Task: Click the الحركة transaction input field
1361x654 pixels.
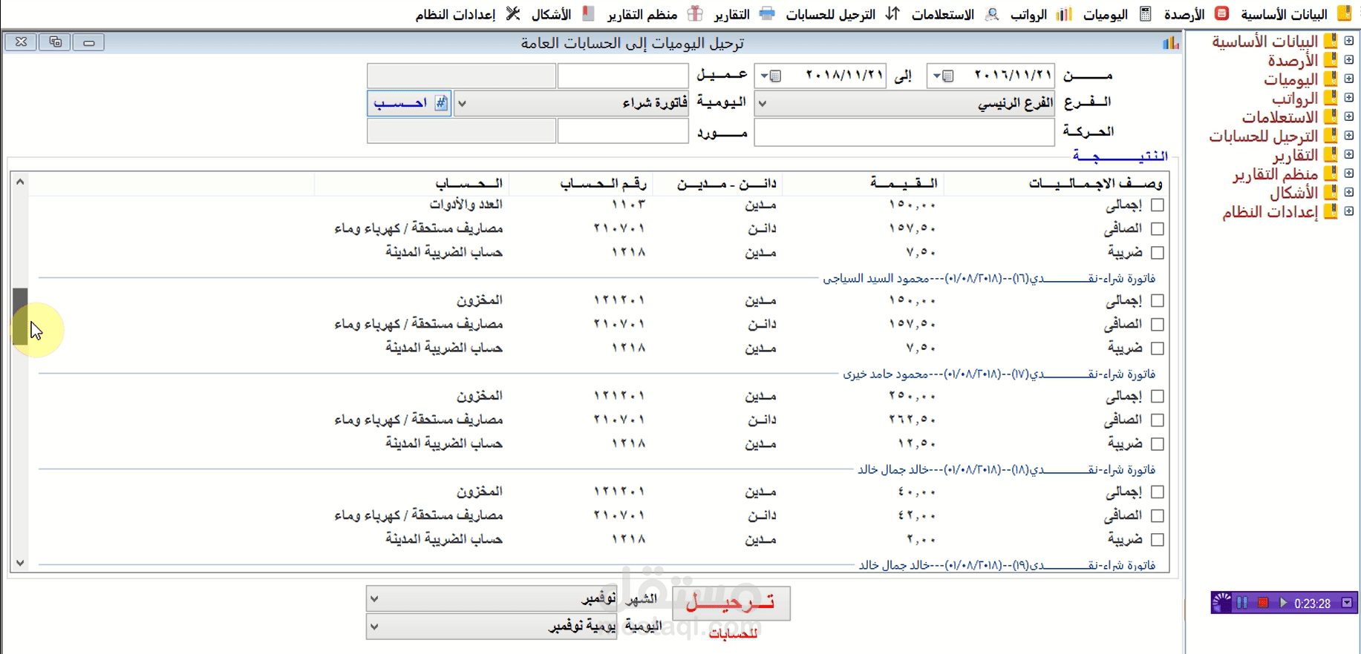Action: [x=904, y=132]
